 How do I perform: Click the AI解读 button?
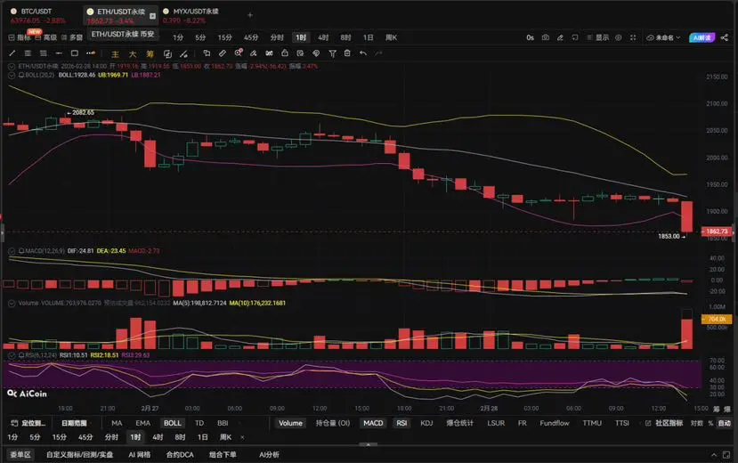pos(702,37)
